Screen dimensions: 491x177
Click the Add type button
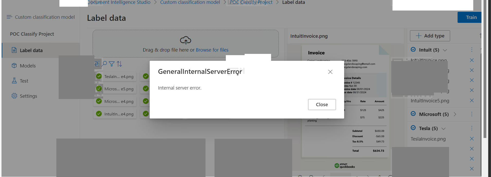[x=430, y=36]
